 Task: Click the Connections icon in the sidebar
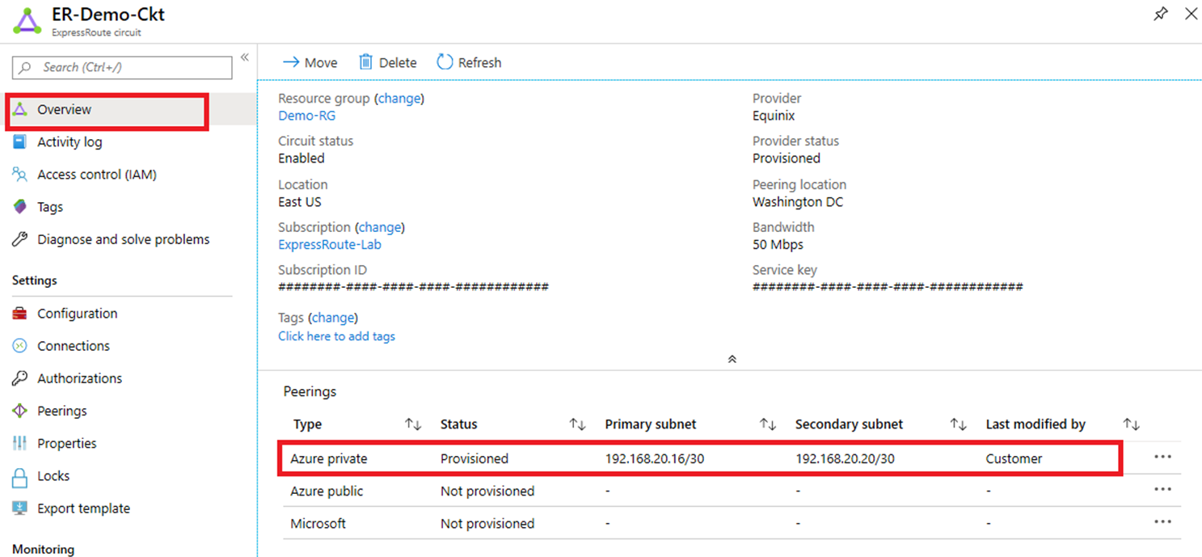coord(20,346)
